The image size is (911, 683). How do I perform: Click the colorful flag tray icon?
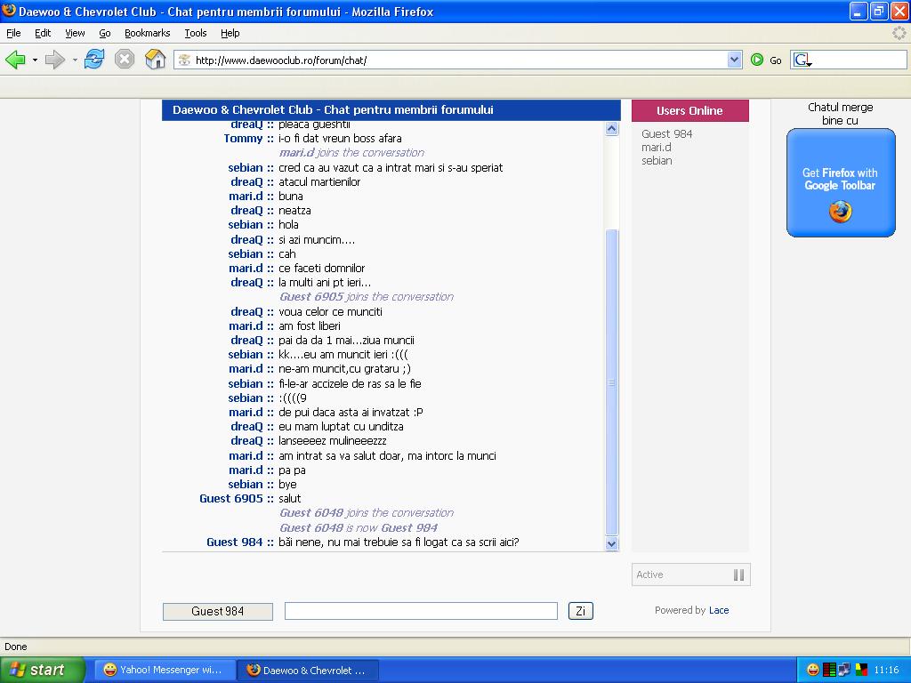coord(861,671)
